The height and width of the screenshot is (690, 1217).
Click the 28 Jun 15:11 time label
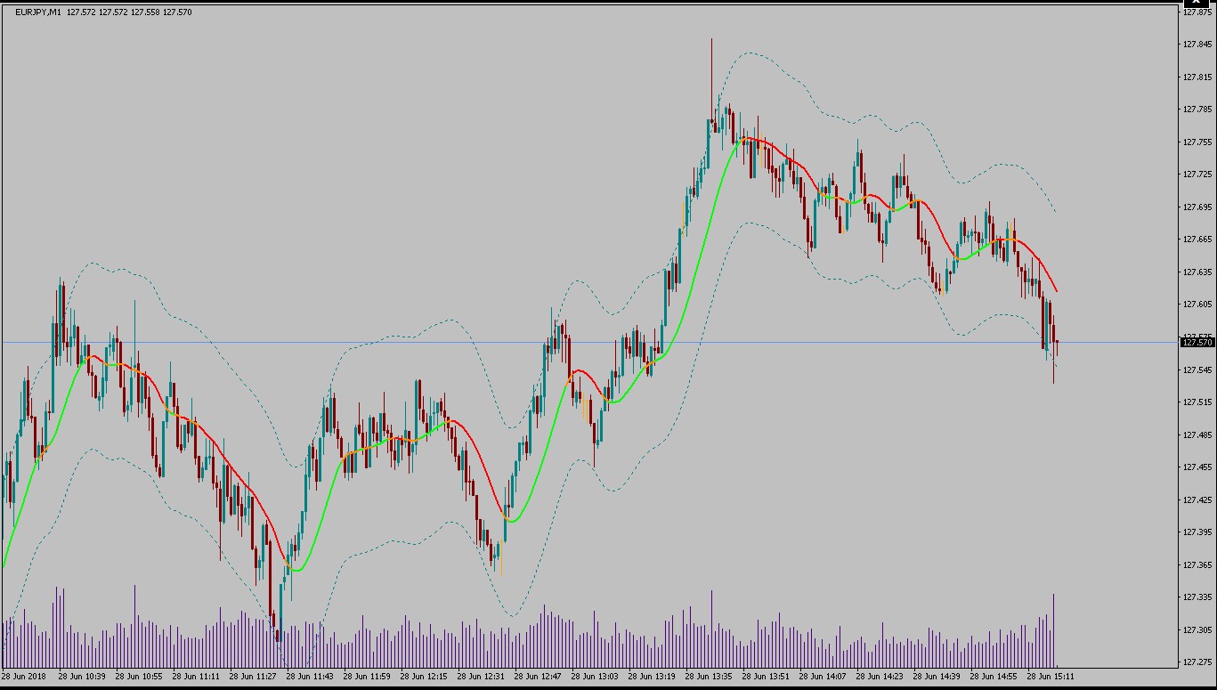tap(1051, 677)
